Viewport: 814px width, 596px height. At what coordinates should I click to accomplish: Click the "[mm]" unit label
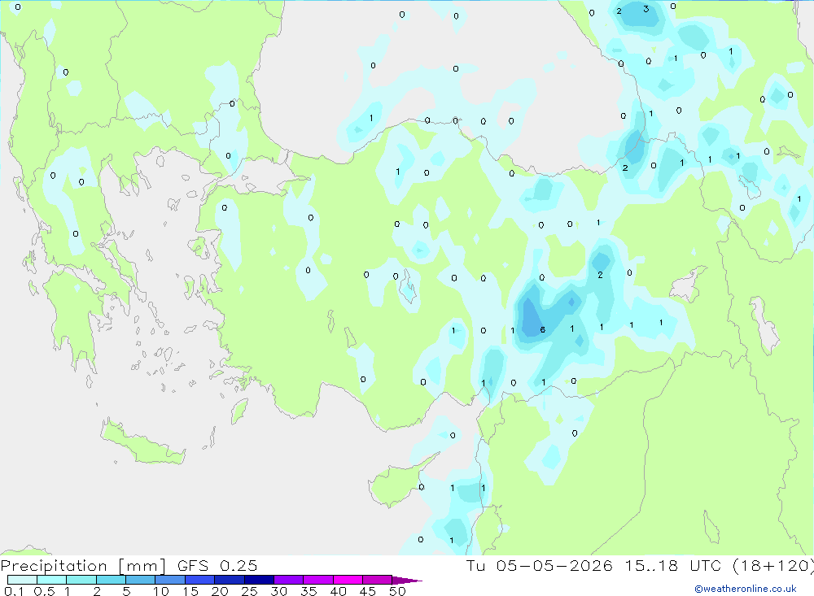[x=142, y=566]
